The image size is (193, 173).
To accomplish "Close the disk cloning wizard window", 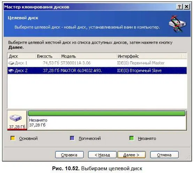I will point(187,7).
